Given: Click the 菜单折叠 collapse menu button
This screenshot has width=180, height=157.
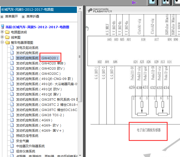Looking at the screenshot, I should tap(31, 16).
